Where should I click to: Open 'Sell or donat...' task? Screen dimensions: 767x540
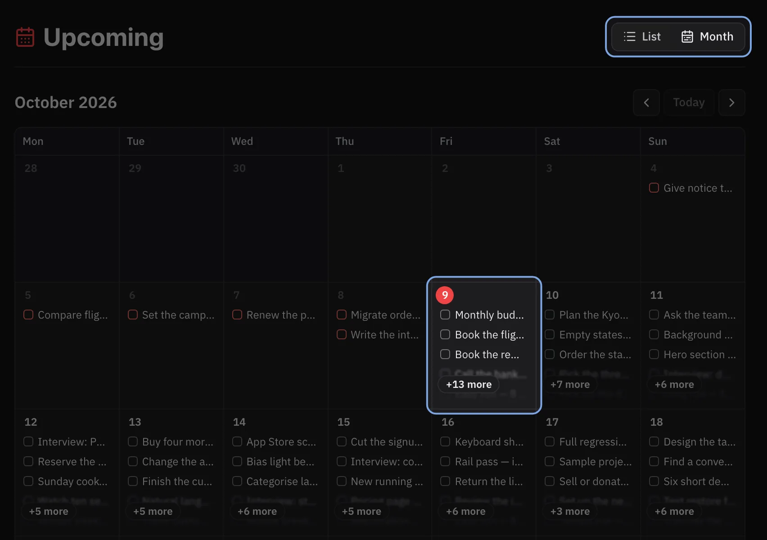[x=594, y=481]
